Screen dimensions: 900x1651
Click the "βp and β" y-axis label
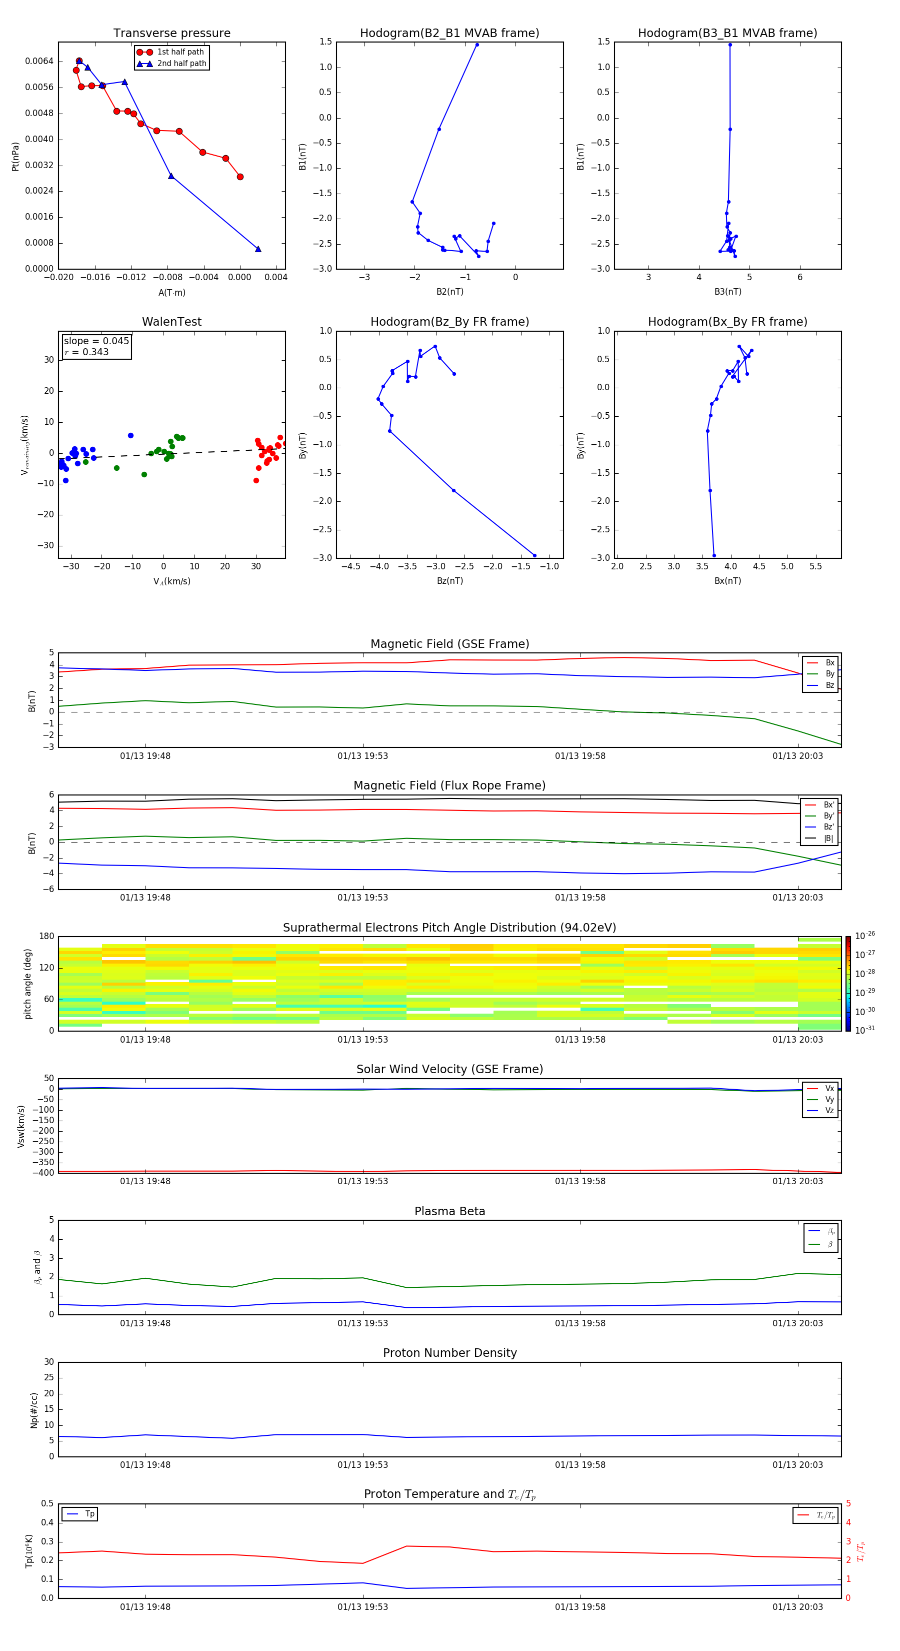tap(37, 1267)
